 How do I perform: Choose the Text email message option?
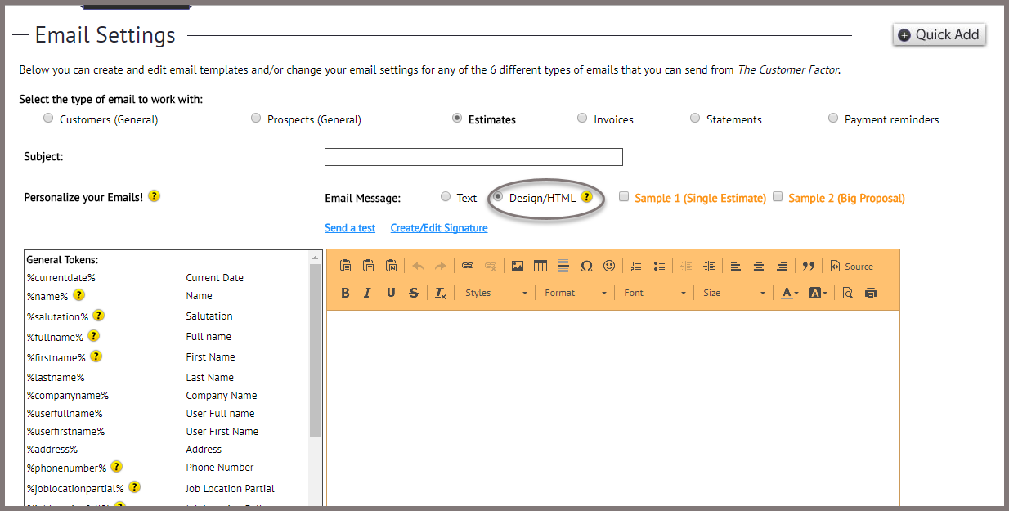[x=446, y=196]
